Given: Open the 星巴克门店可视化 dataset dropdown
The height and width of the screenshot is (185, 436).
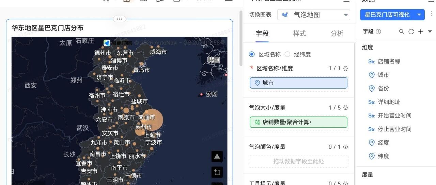Looking at the screenshot, I should click(392, 15).
